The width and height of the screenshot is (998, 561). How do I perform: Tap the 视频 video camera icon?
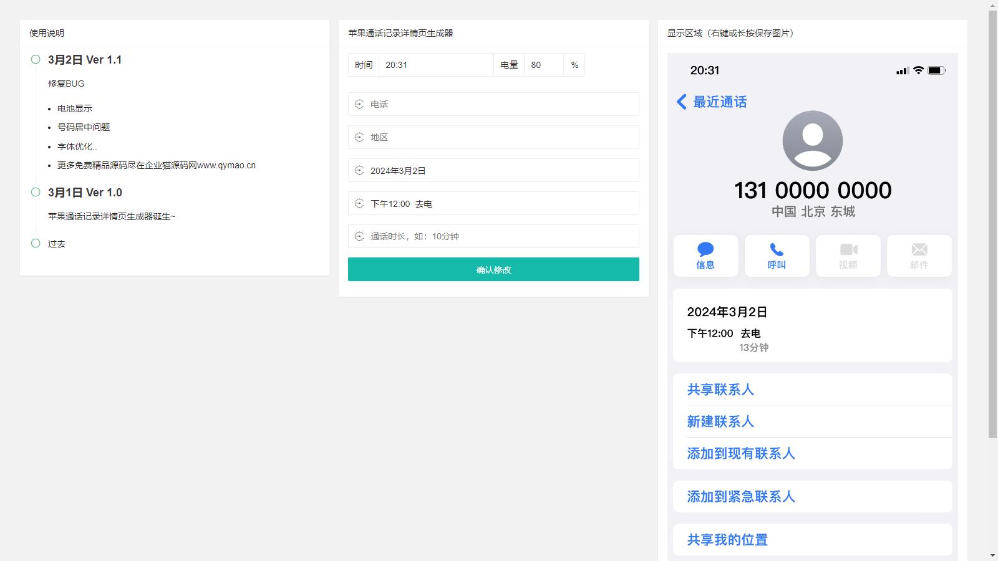pyautogui.click(x=848, y=249)
